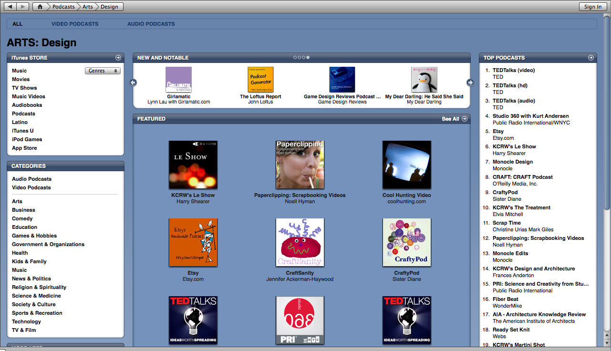Screen dimensions: 611x351
Task: Click the See All arrow in Featured
Action: click(x=465, y=119)
